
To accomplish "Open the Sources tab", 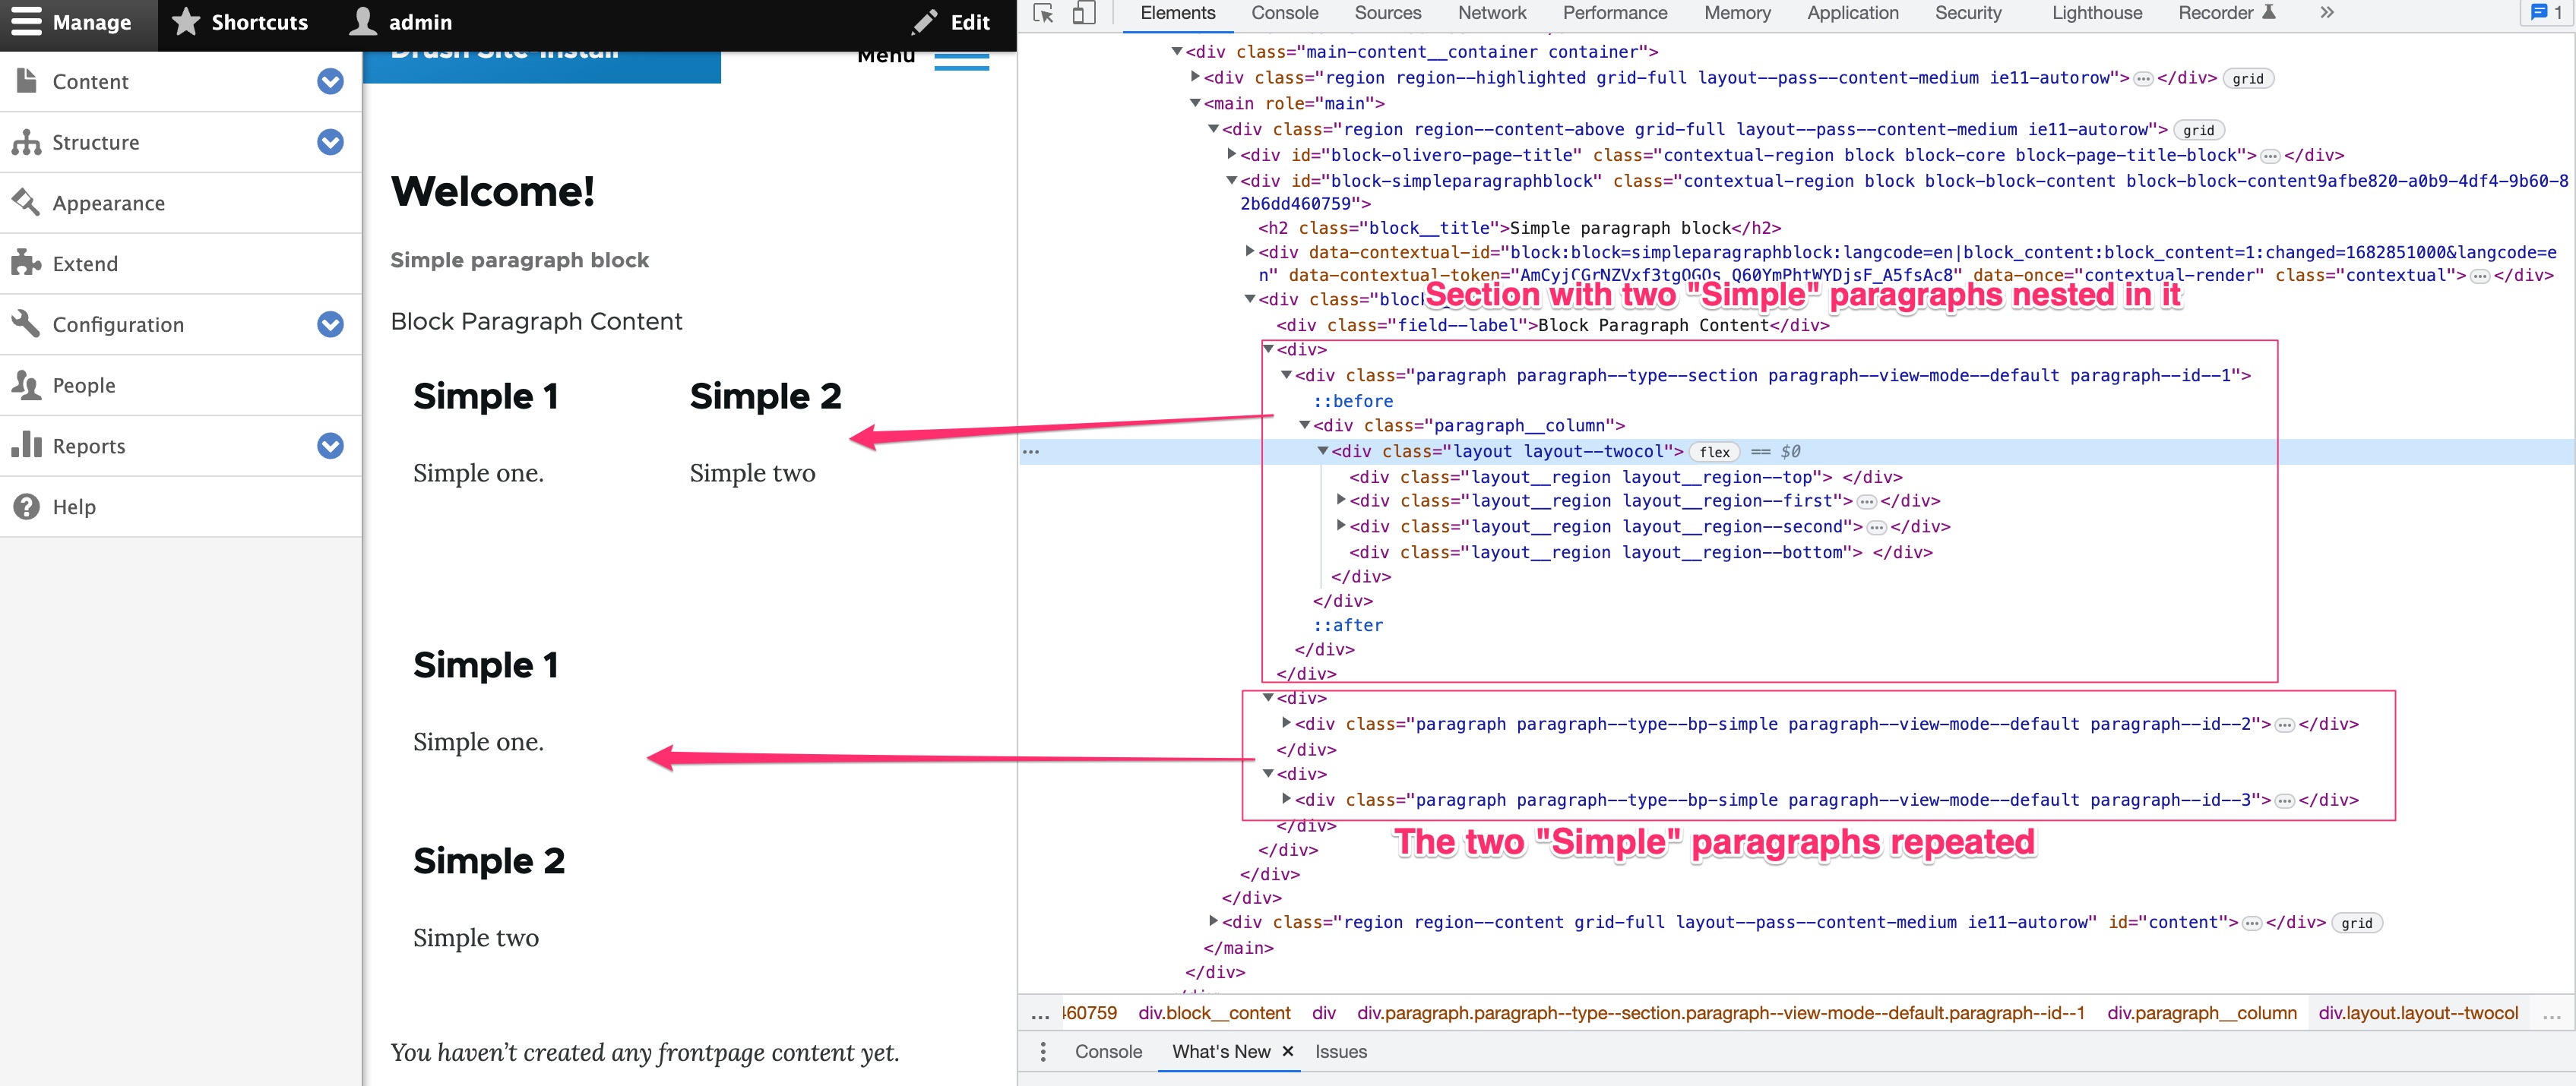I will coord(1387,13).
